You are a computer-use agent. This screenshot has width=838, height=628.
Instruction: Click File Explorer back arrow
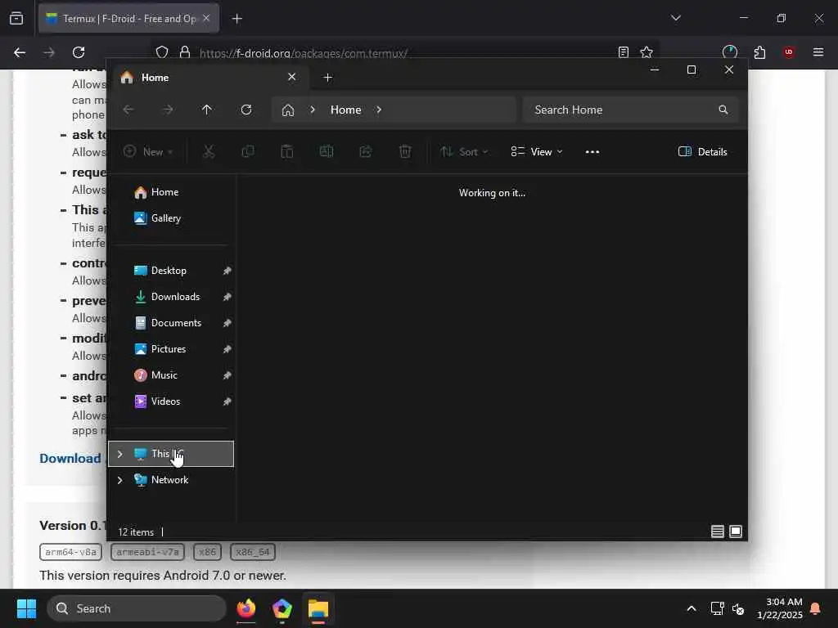[128, 110]
